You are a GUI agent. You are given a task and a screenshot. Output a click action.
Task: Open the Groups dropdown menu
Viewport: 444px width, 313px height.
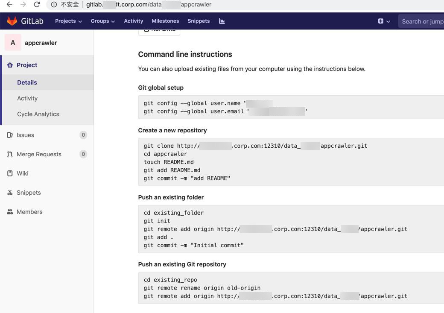102,21
